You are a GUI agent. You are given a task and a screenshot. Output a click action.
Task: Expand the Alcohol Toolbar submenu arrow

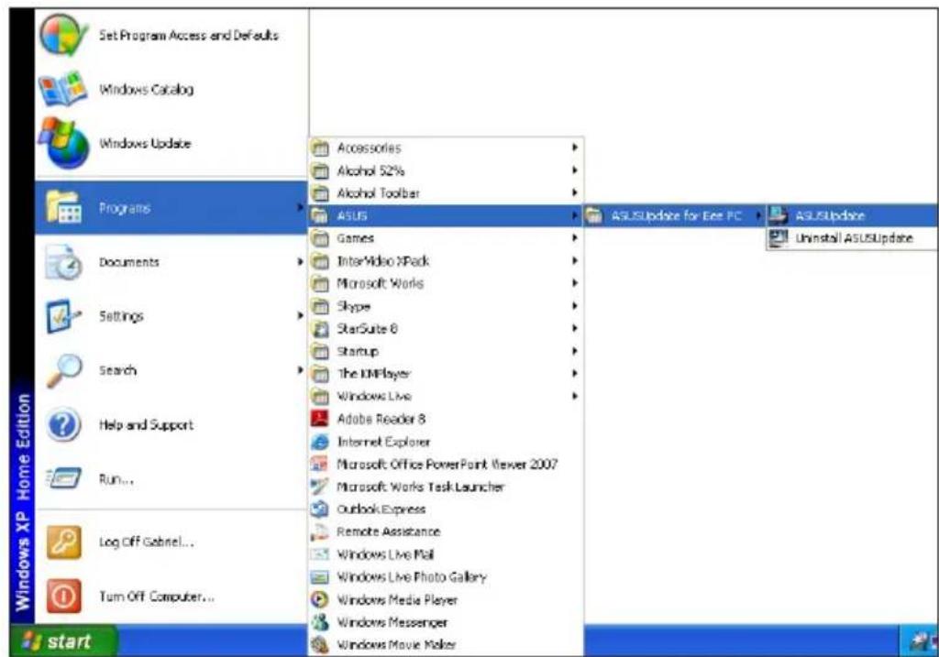pyautogui.click(x=574, y=192)
